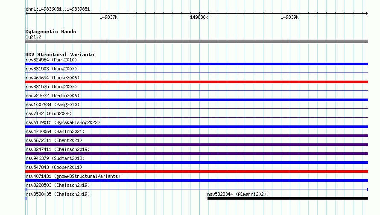Open variant nsv469694 (Locke2006) label
Screen dimensions: 380x215
(53, 78)
